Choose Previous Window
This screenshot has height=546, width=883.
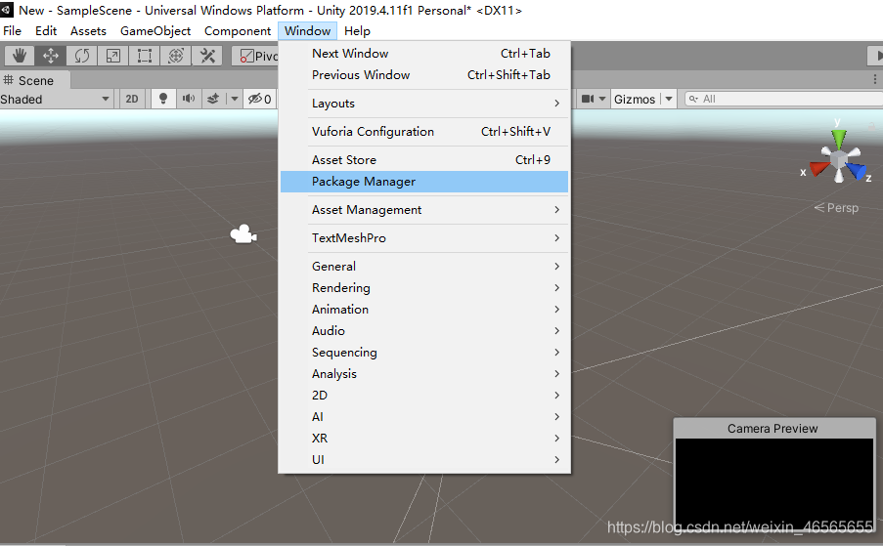click(424, 75)
